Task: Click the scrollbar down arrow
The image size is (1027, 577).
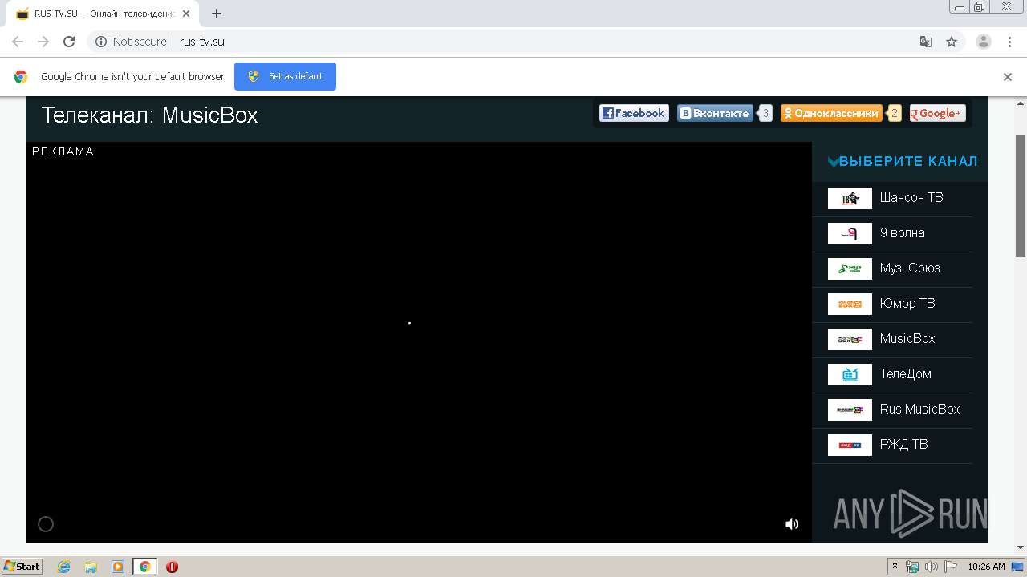Action: [1021, 547]
